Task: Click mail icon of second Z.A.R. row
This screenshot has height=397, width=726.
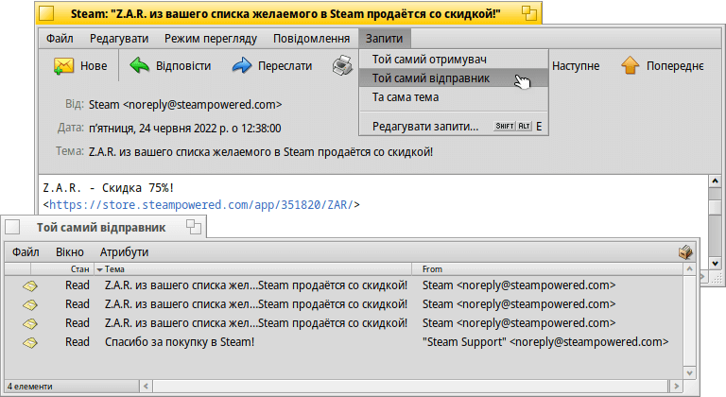Action: 30,304
